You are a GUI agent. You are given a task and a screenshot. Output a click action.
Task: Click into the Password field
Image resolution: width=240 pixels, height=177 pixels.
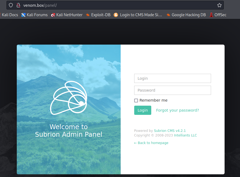point(173,90)
